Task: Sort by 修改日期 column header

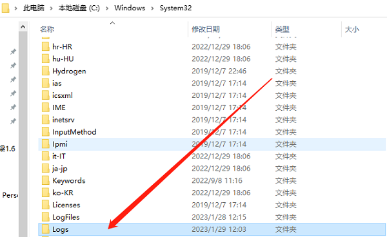Action: [x=206, y=30]
